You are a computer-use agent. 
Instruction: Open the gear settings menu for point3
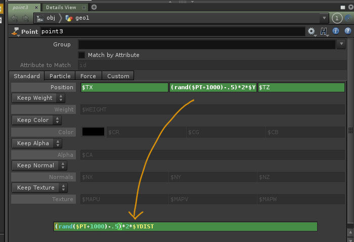pyautogui.click(x=311, y=31)
